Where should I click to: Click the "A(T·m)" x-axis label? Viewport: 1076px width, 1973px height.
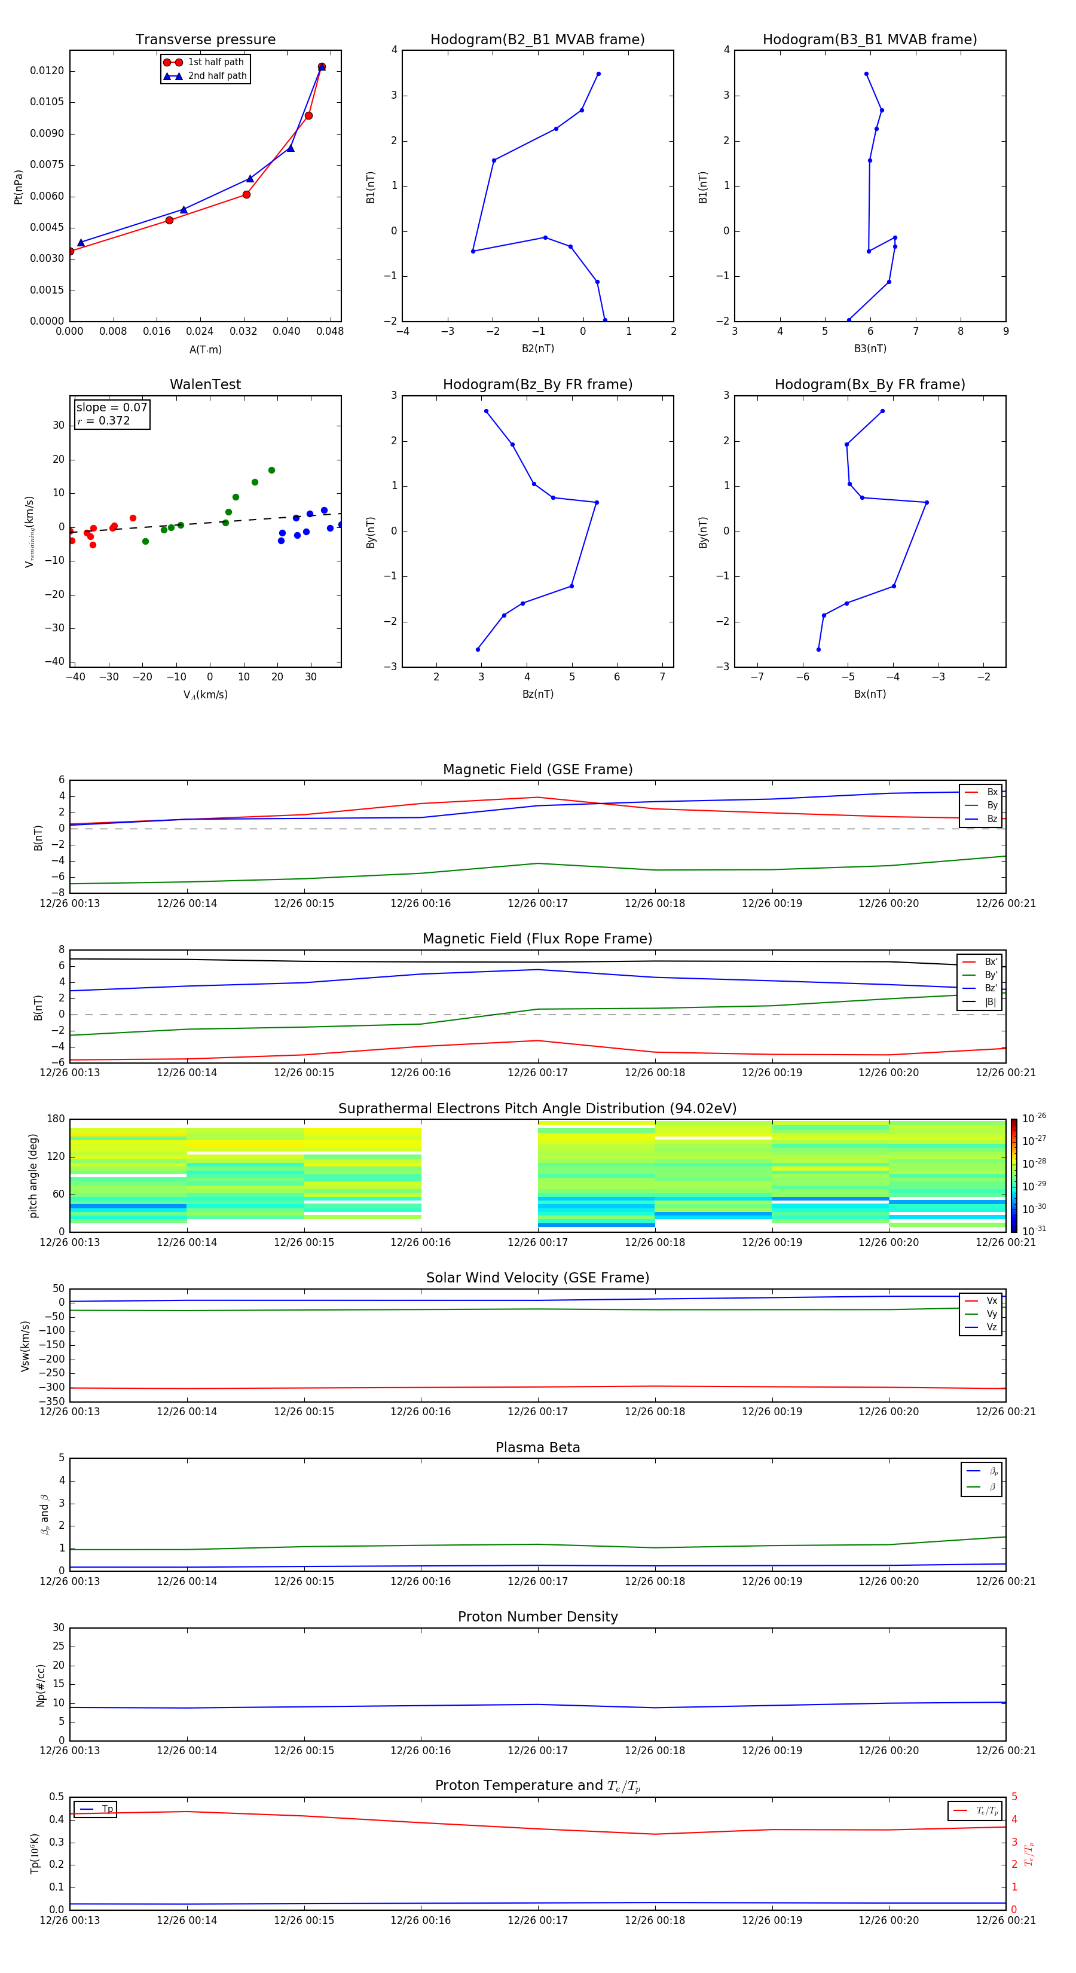(x=205, y=350)
